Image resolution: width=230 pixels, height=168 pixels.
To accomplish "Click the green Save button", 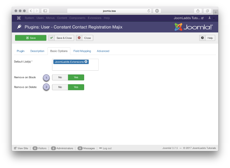I will point(31,38).
